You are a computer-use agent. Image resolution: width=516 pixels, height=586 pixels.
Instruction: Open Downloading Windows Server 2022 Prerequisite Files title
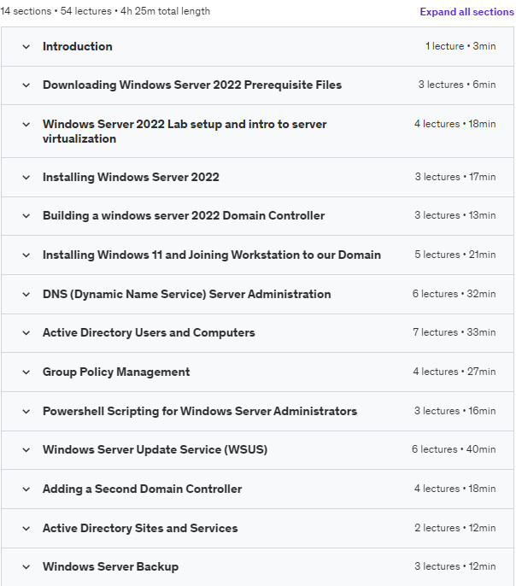coord(192,85)
